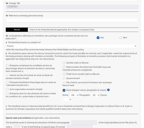Open the France country of residence dropdown
Screen dimensions: 144x128
point(72,46)
